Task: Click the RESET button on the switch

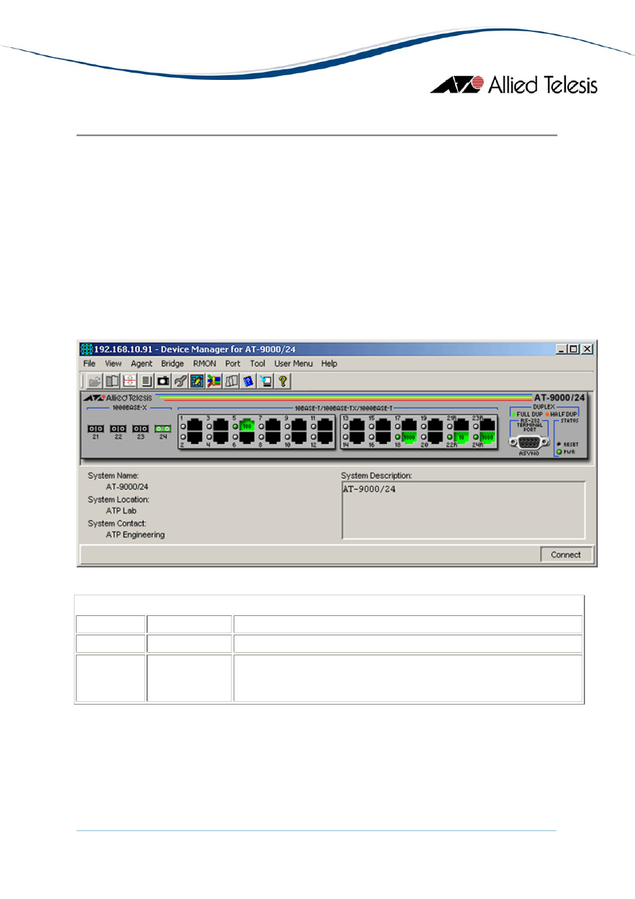Action: (559, 444)
